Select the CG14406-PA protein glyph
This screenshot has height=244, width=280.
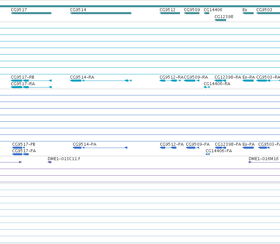[208, 154]
